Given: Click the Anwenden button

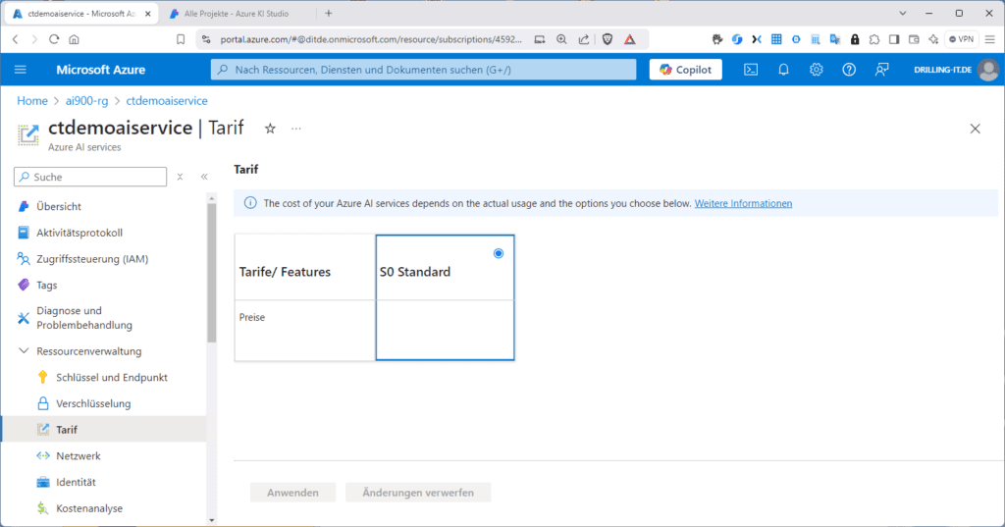Looking at the screenshot, I should click(292, 493).
